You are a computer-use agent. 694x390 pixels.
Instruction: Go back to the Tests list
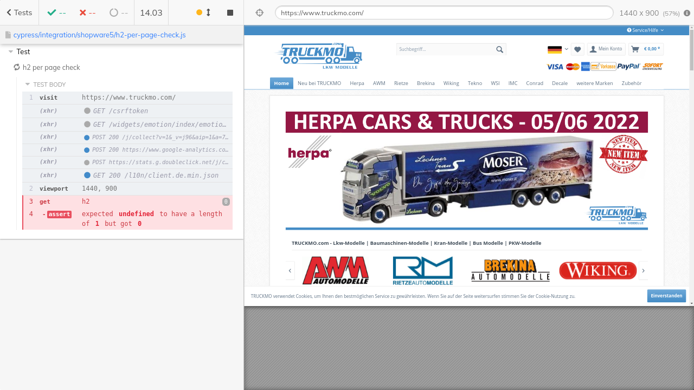pyautogui.click(x=19, y=12)
